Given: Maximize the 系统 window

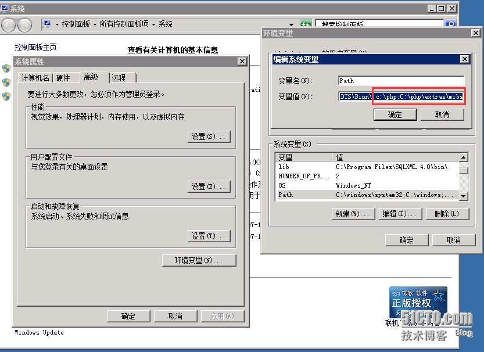Looking at the screenshot, I should 442,8.
